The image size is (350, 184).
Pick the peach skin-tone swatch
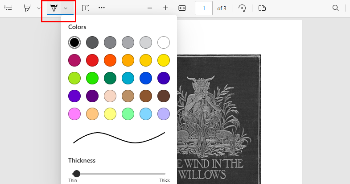(x=110, y=96)
